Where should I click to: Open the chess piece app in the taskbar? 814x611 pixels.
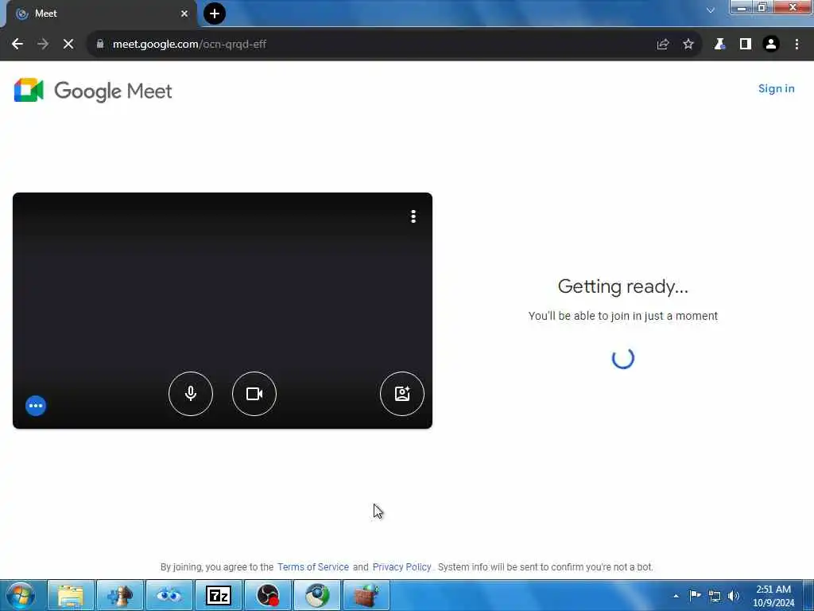point(120,595)
